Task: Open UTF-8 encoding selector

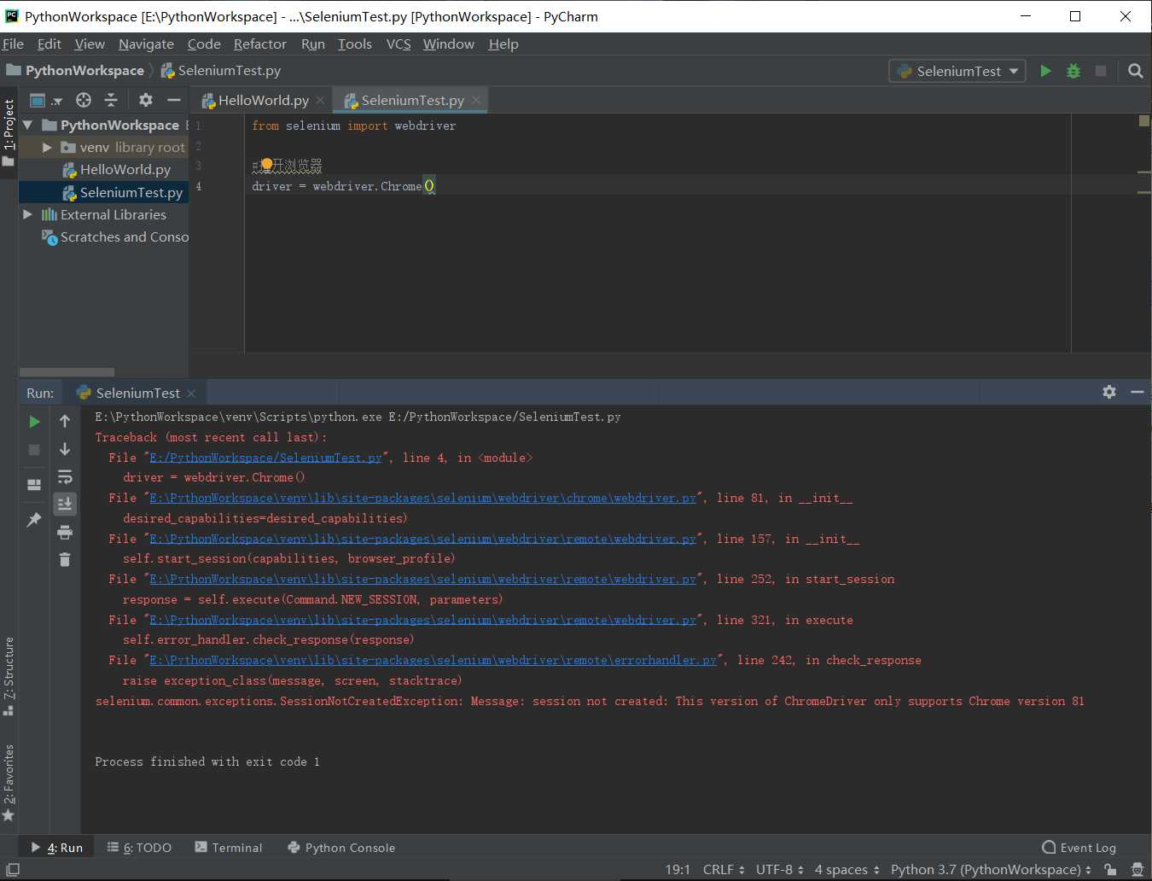Action: (x=779, y=870)
